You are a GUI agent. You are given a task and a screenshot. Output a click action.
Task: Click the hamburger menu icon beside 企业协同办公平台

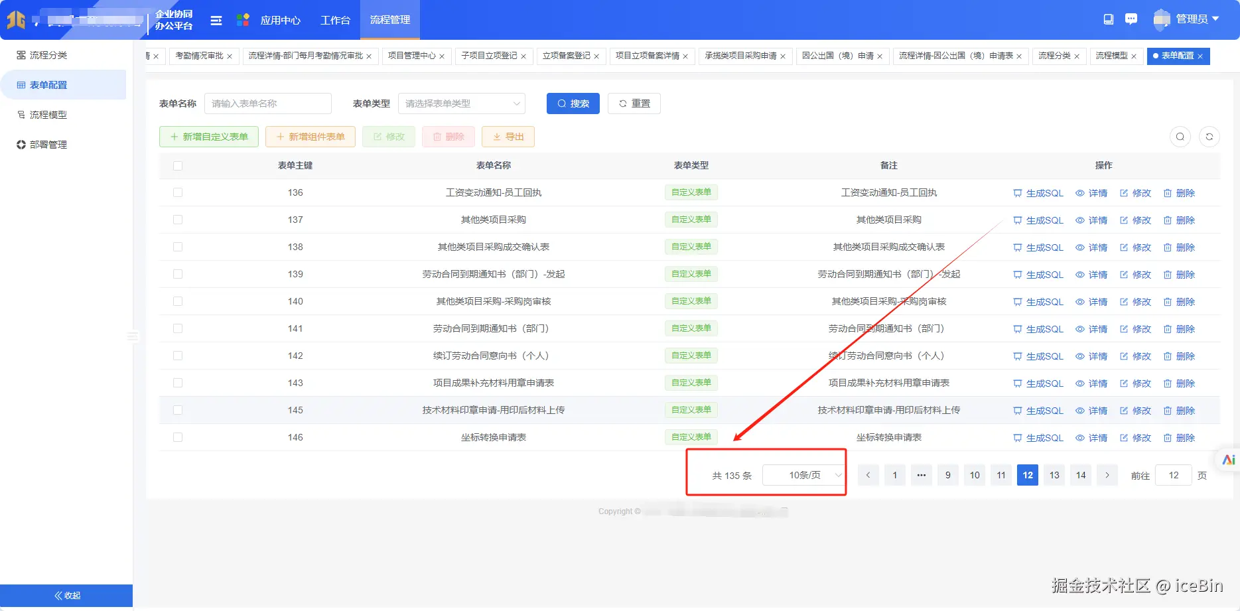(216, 20)
